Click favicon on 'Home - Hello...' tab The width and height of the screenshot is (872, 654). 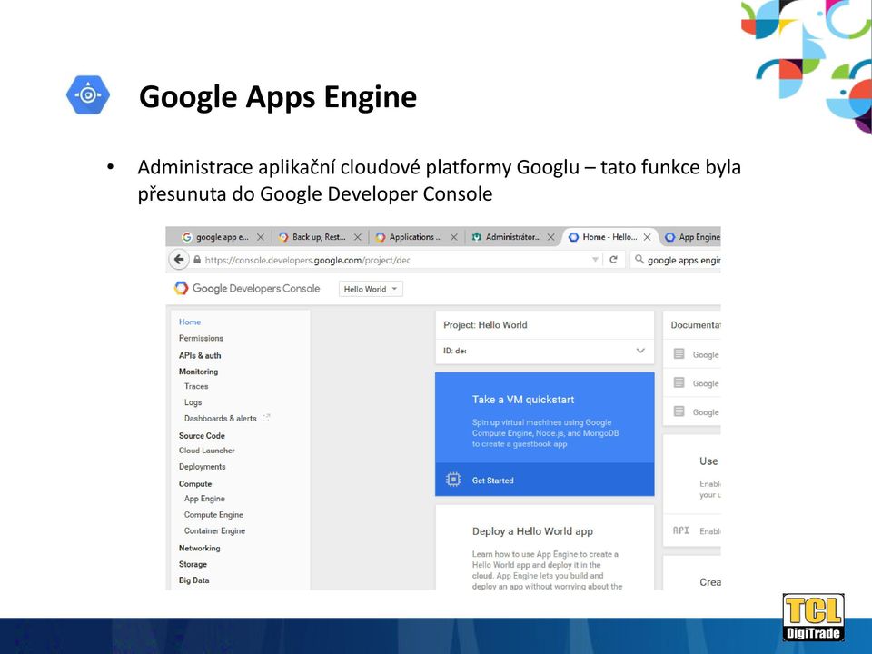pyautogui.click(x=573, y=237)
